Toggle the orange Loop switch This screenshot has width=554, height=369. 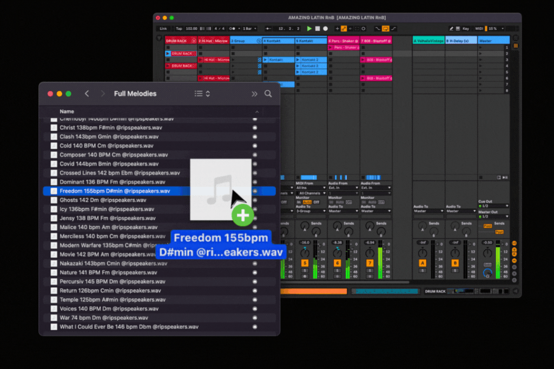coord(385,29)
